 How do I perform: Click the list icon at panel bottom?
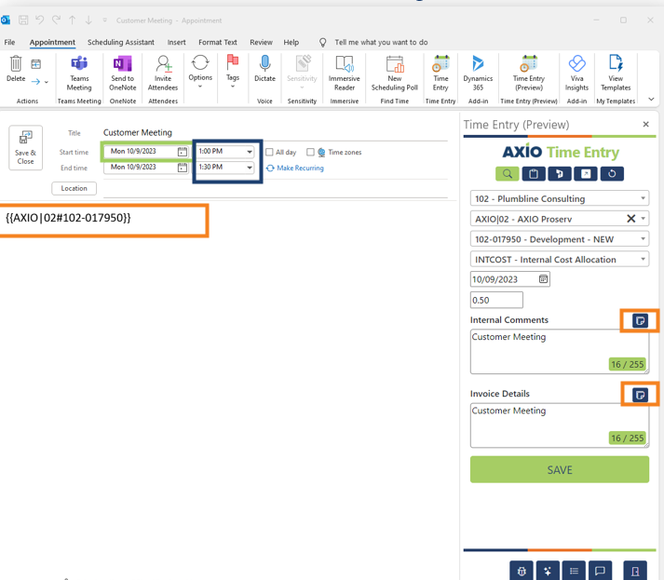[x=574, y=571]
